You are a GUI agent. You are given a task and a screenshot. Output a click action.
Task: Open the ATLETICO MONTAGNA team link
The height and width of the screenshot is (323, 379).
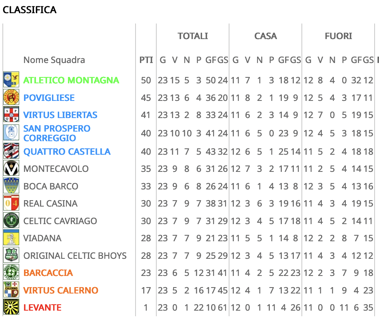[x=71, y=80]
